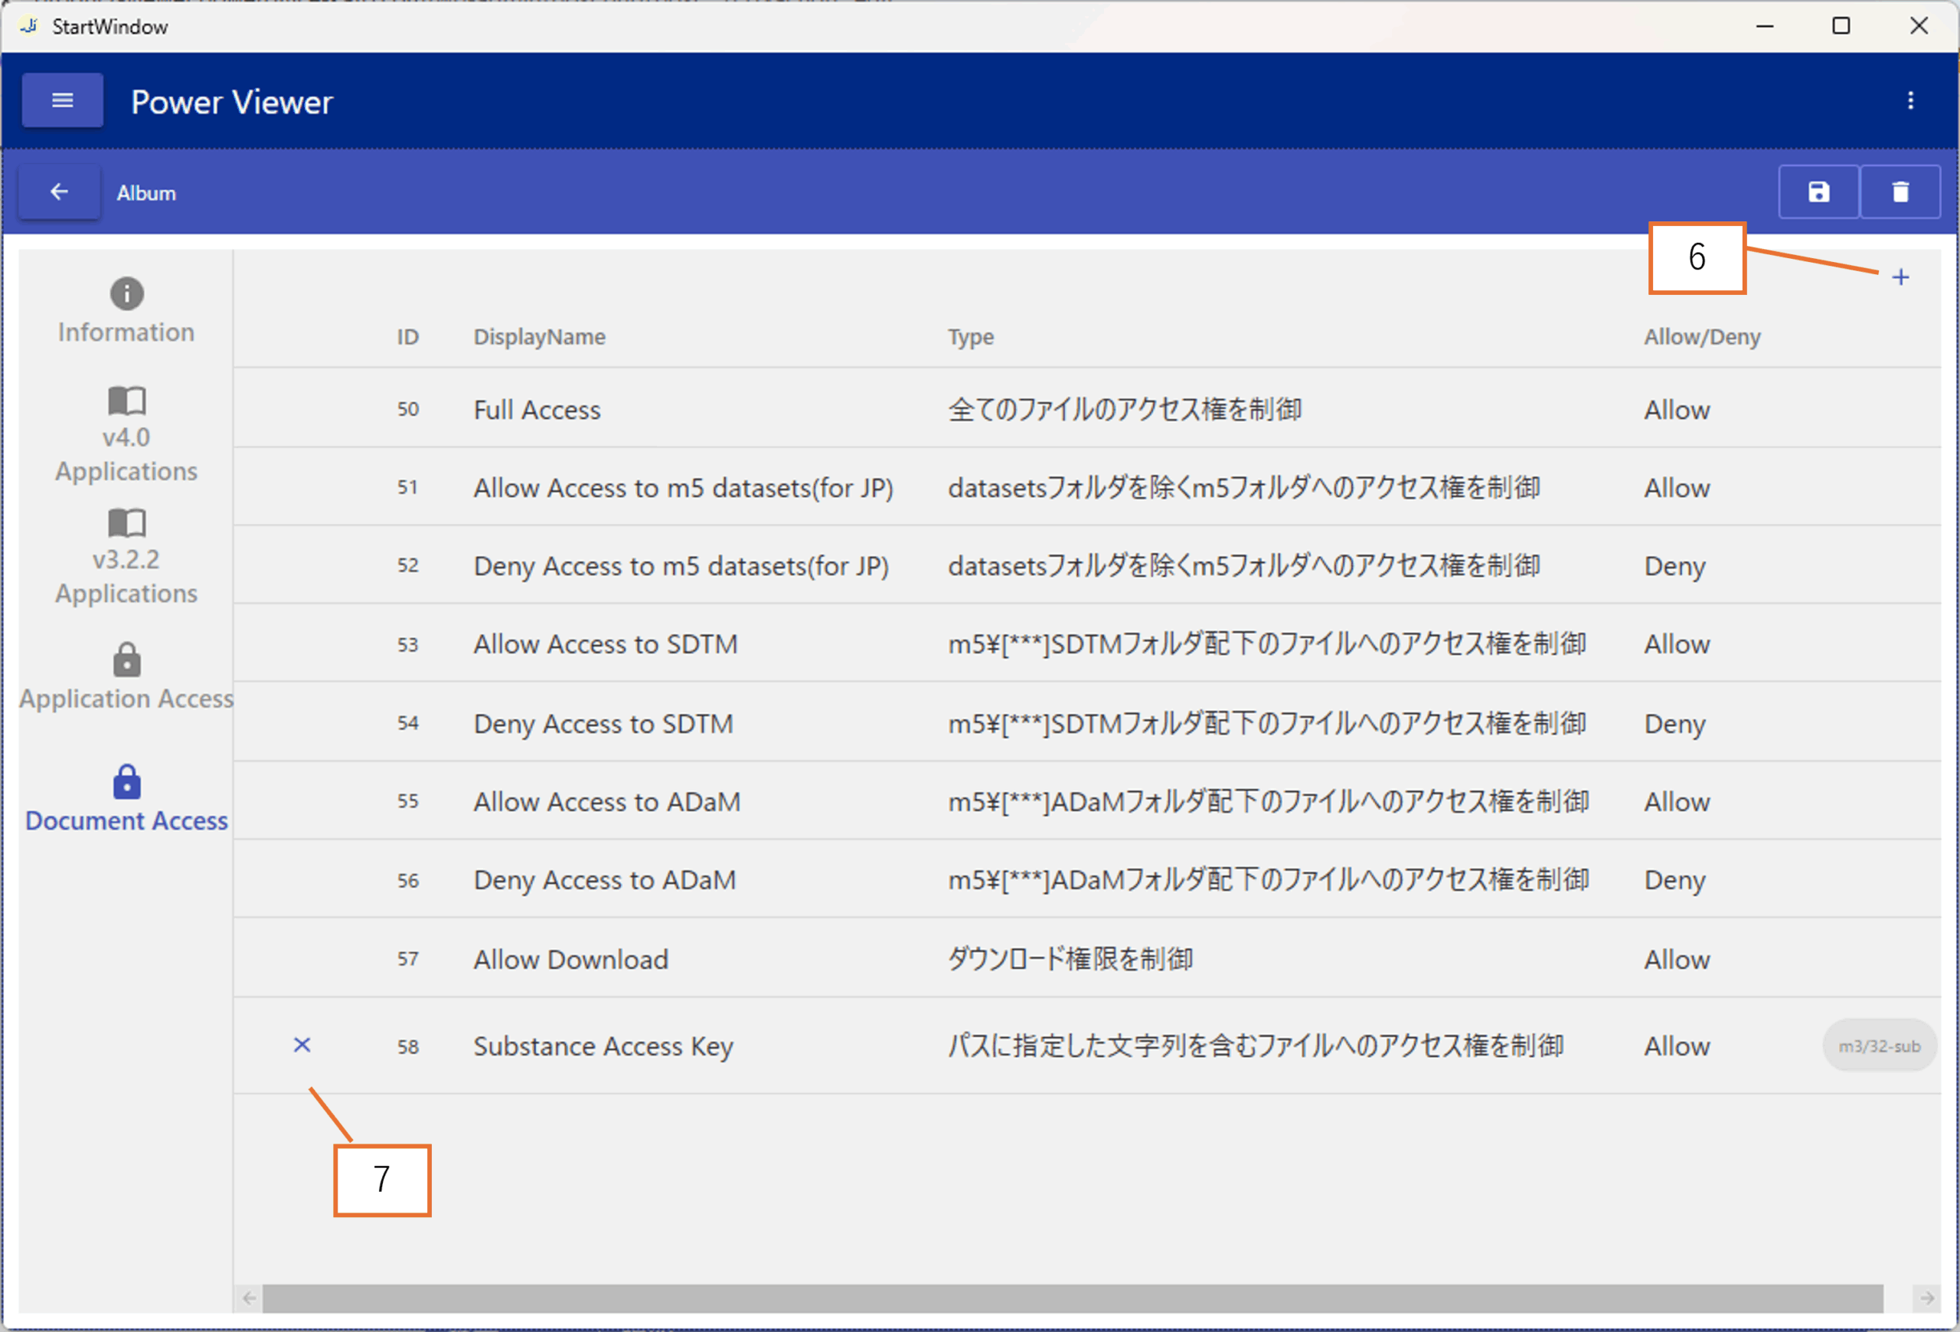Click the save disk icon

coord(1818,192)
